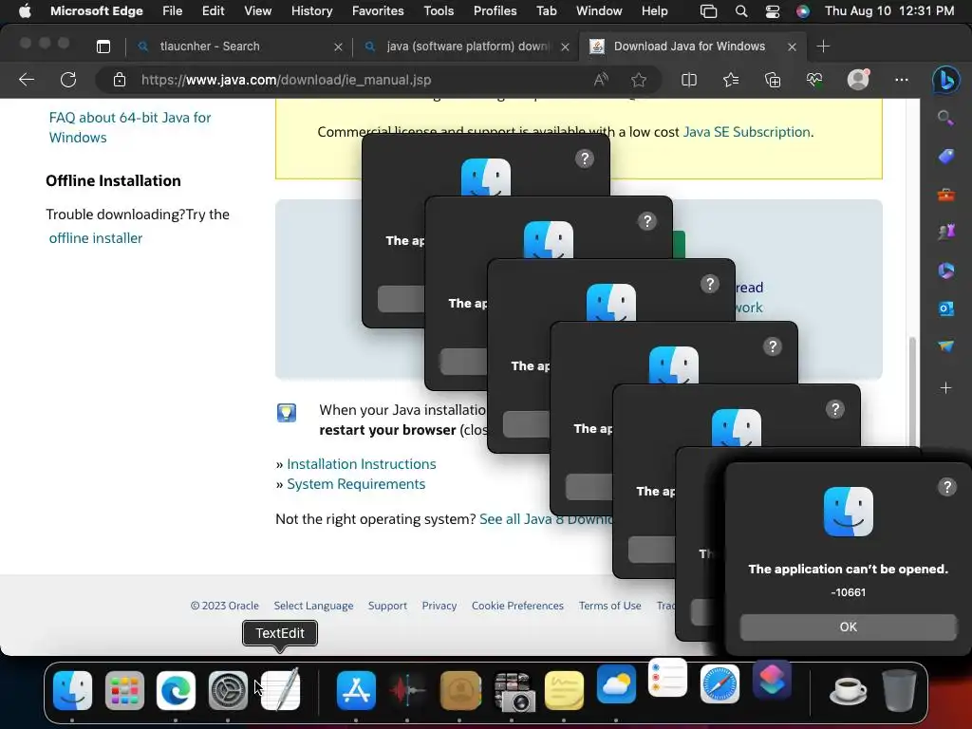Click the Edge back arrow
The width and height of the screenshot is (972, 729).
coord(27,80)
